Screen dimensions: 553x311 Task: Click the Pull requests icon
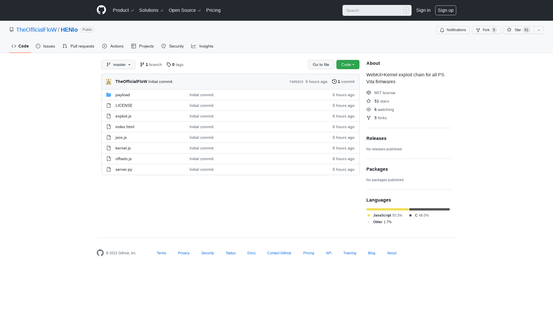pos(65,46)
